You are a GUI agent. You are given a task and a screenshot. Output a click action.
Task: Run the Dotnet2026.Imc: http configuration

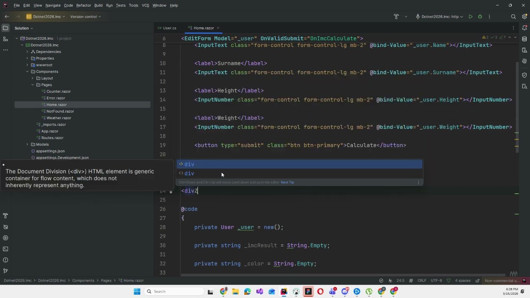tap(470, 17)
